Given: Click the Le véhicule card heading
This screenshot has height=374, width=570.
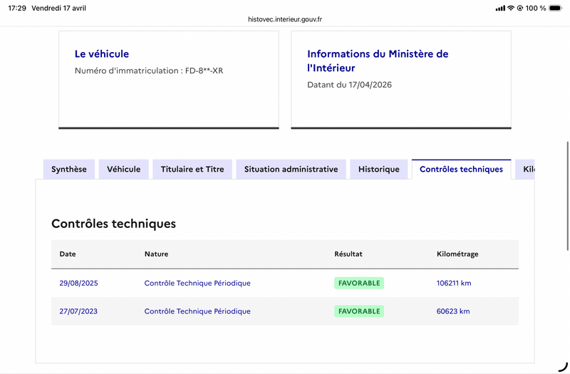Looking at the screenshot, I should [x=102, y=54].
